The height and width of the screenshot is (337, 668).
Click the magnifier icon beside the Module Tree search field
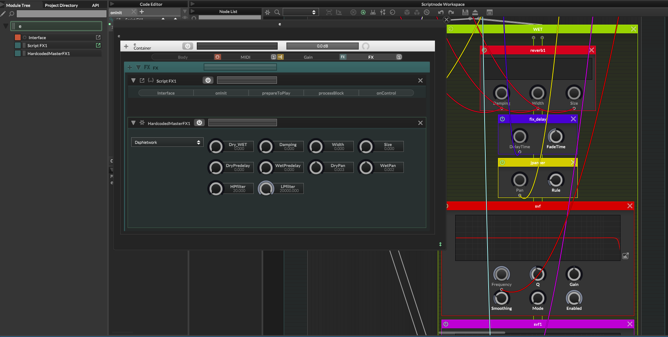[x=11, y=14]
